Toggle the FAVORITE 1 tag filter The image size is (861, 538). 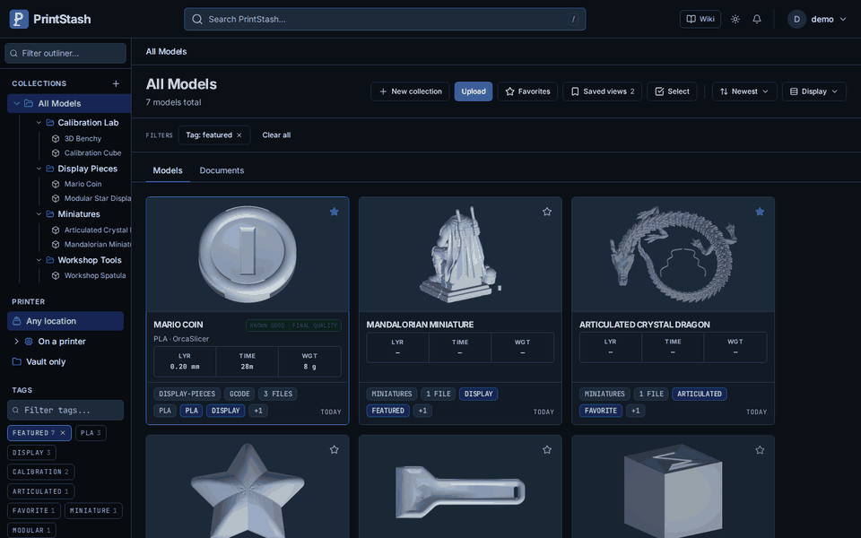pos(33,510)
